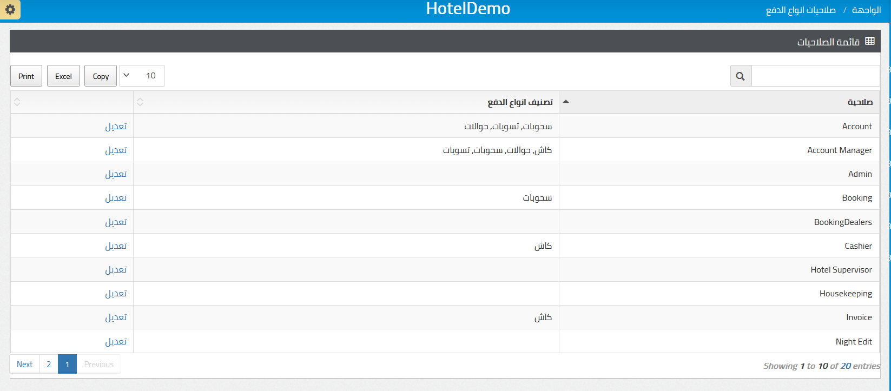Click تعديل link for Account Manager row

click(116, 150)
